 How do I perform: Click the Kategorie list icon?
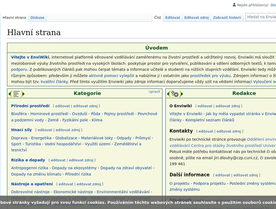point(16,94)
